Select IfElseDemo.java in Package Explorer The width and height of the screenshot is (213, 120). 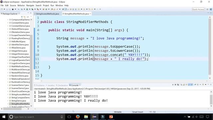point(18,48)
